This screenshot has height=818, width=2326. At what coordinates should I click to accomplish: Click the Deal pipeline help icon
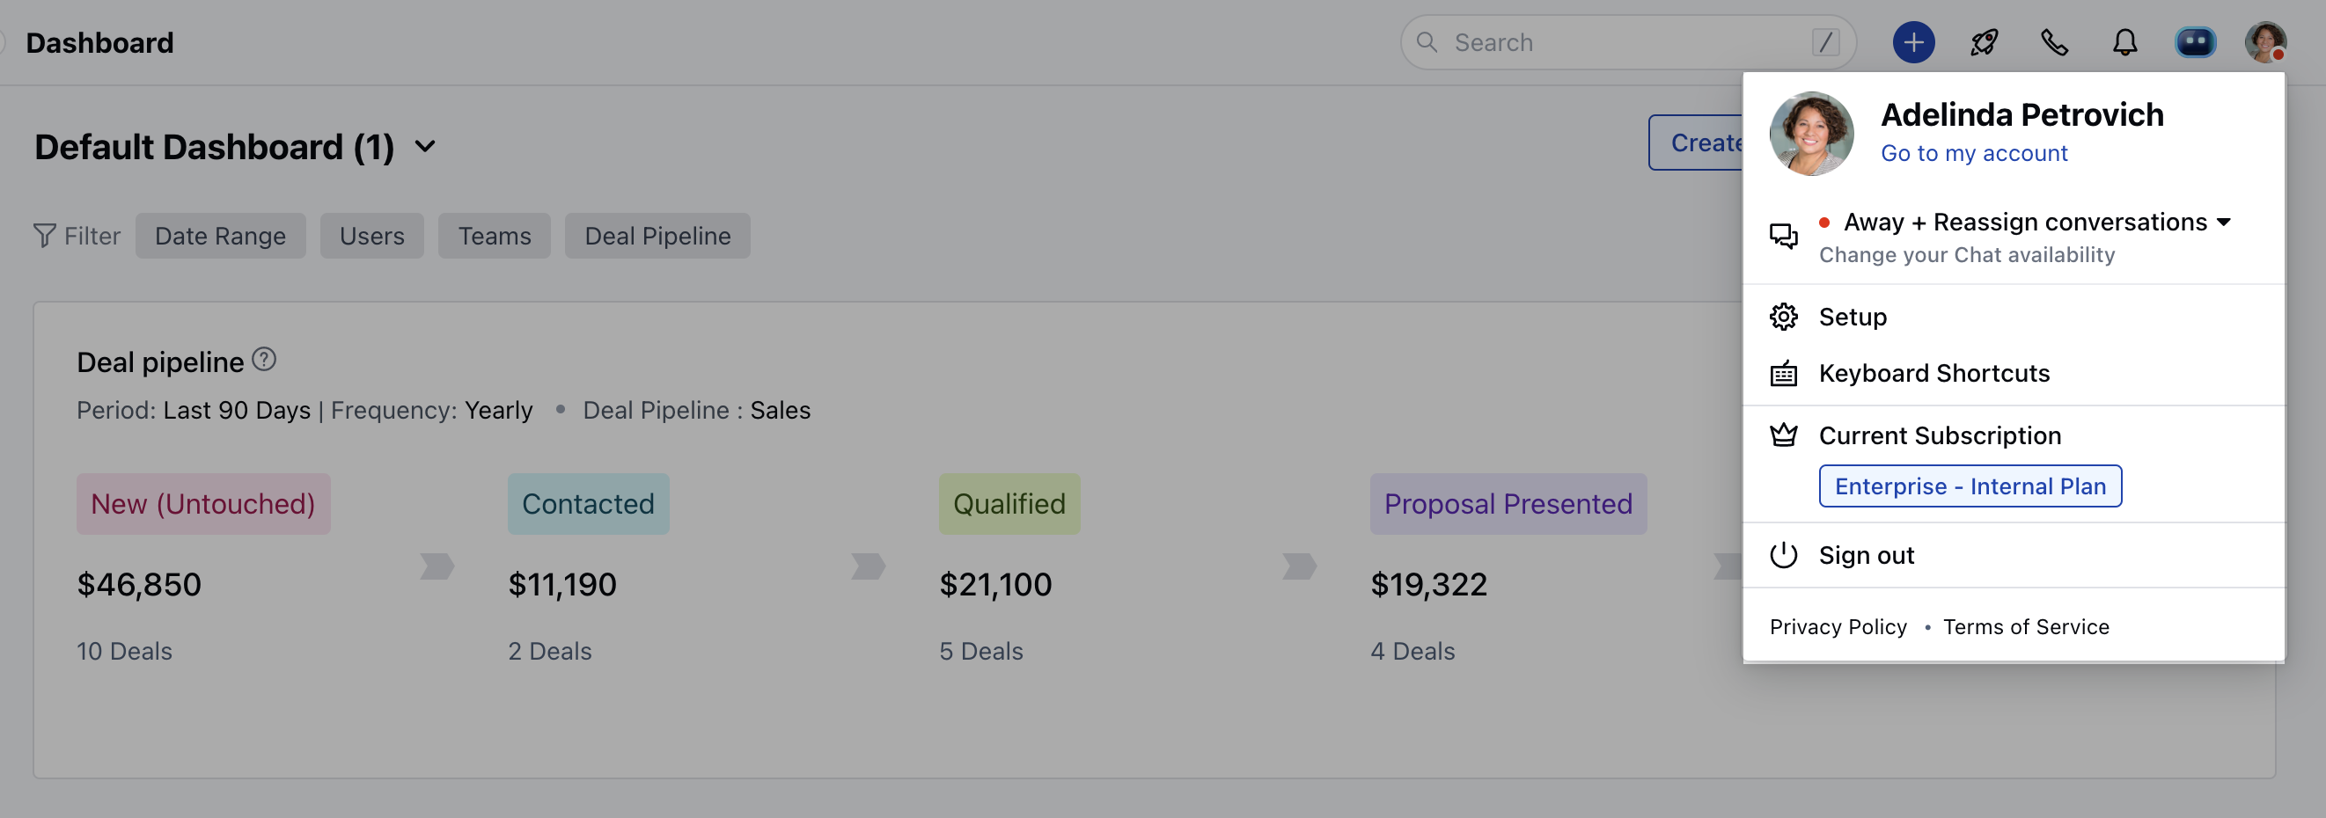click(x=264, y=360)
